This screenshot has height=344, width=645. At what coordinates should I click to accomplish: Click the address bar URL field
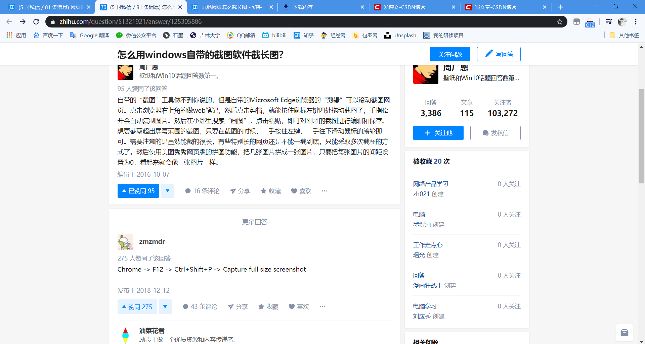(302, 22)
